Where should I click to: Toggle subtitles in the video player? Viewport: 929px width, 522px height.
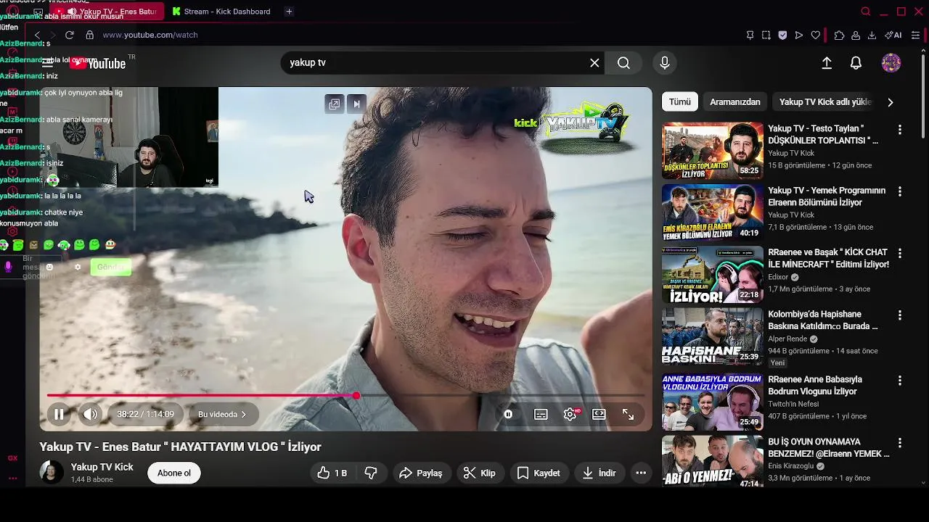pyautogui.click(x=541, y=415)
